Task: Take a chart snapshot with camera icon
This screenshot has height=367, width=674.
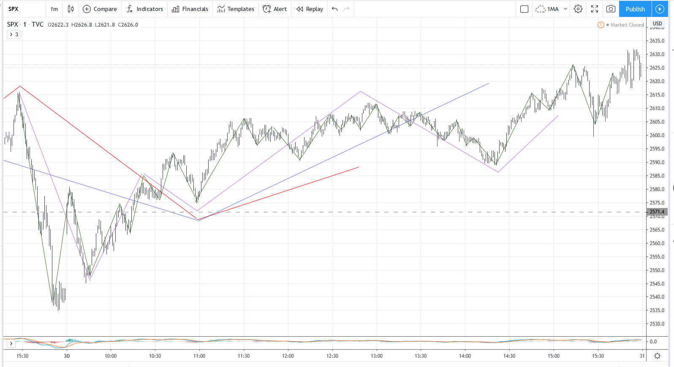Action: (611, 9)
